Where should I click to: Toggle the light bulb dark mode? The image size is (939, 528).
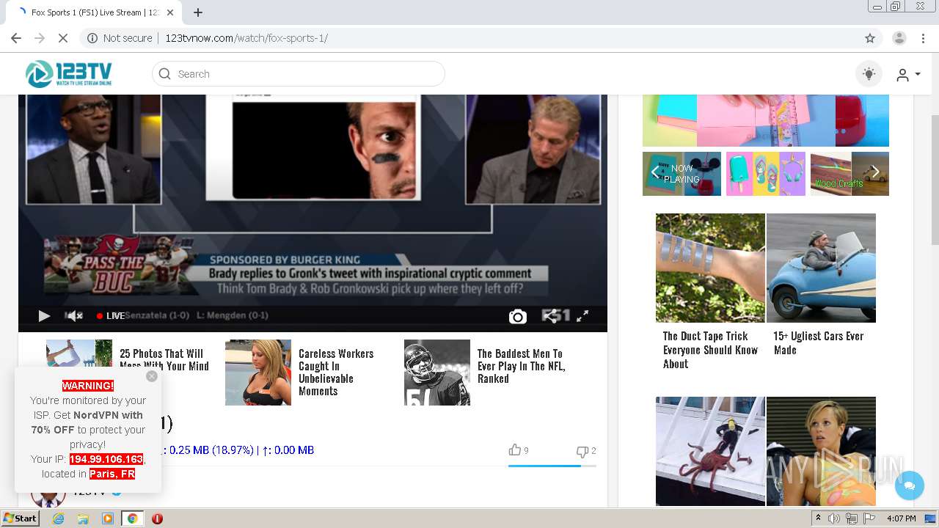point(869,74)
